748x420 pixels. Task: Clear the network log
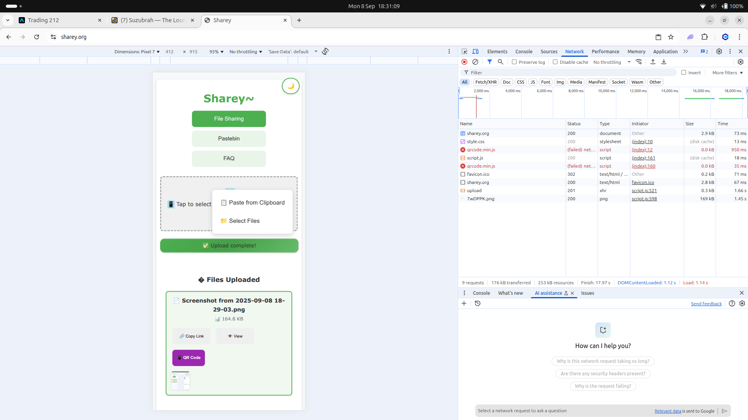(475, 62)
